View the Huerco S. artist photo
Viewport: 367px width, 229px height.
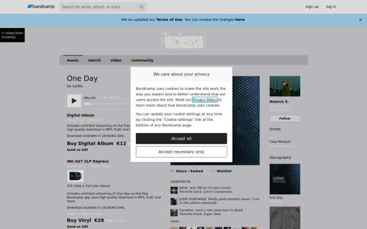coord(284,86)
